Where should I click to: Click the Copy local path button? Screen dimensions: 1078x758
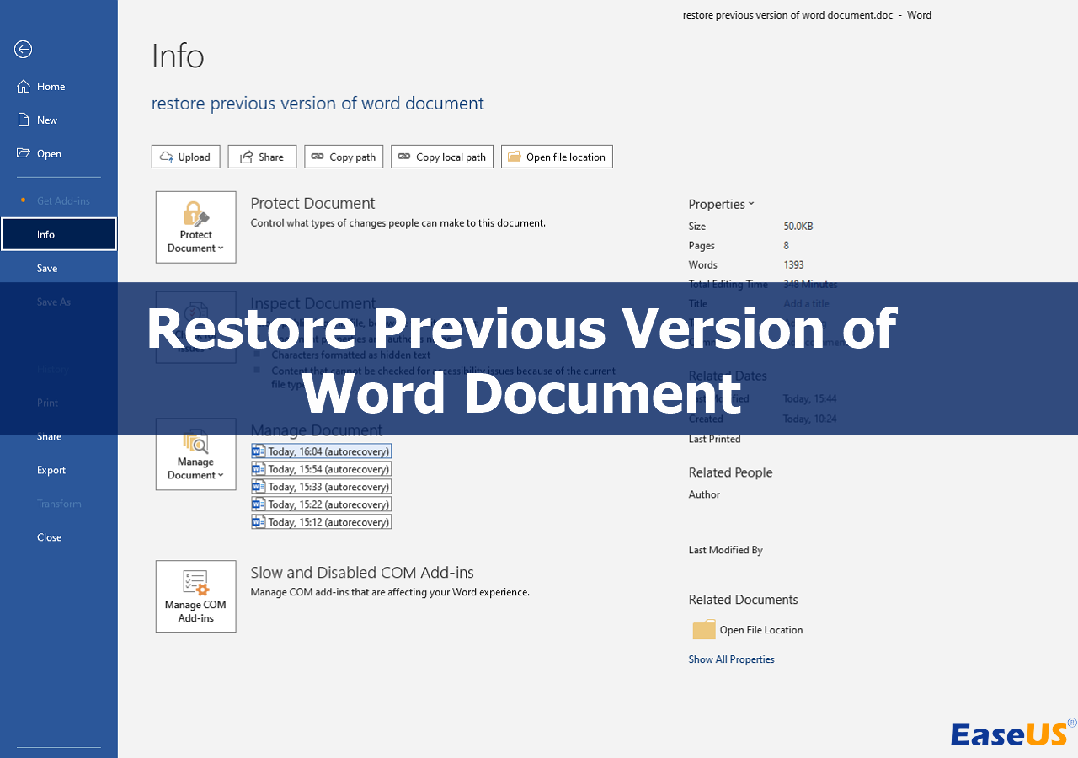tap(442, 157)
